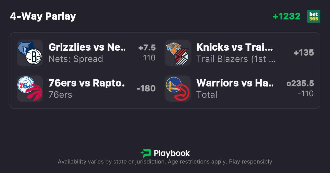The width and height of the screenshot is (330, 173).
Task: Click the Warriors vs Hawks logos
Action: [178, 89]
